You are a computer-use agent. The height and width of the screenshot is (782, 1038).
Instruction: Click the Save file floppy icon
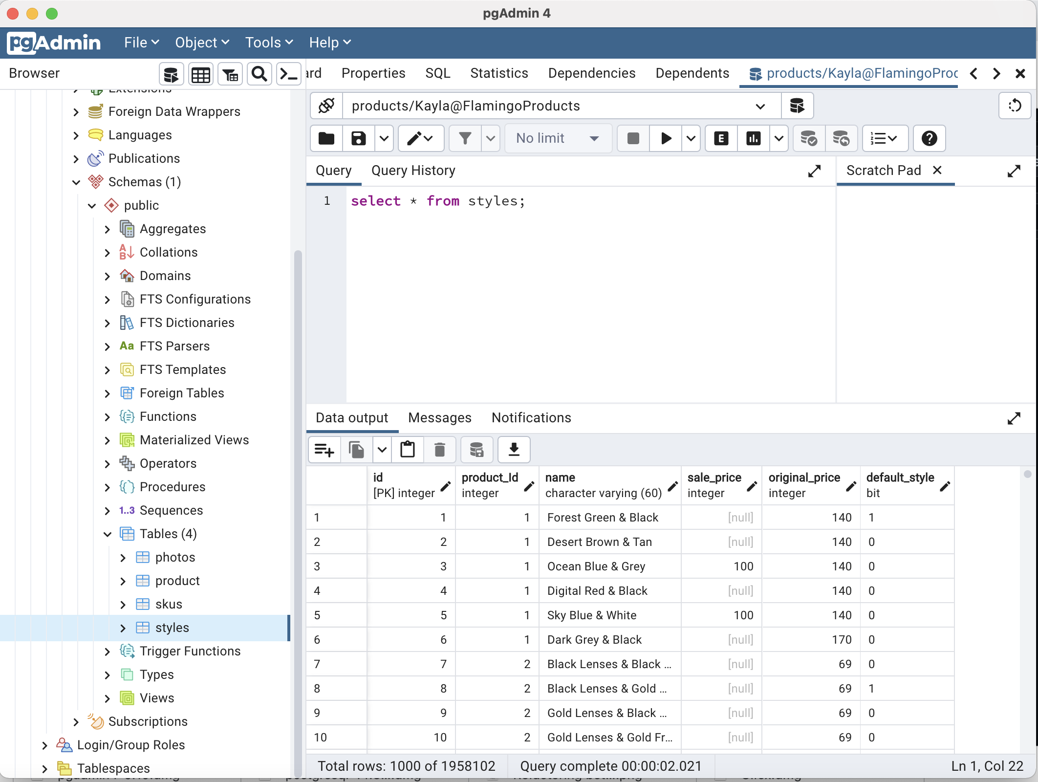click(358, 138)
